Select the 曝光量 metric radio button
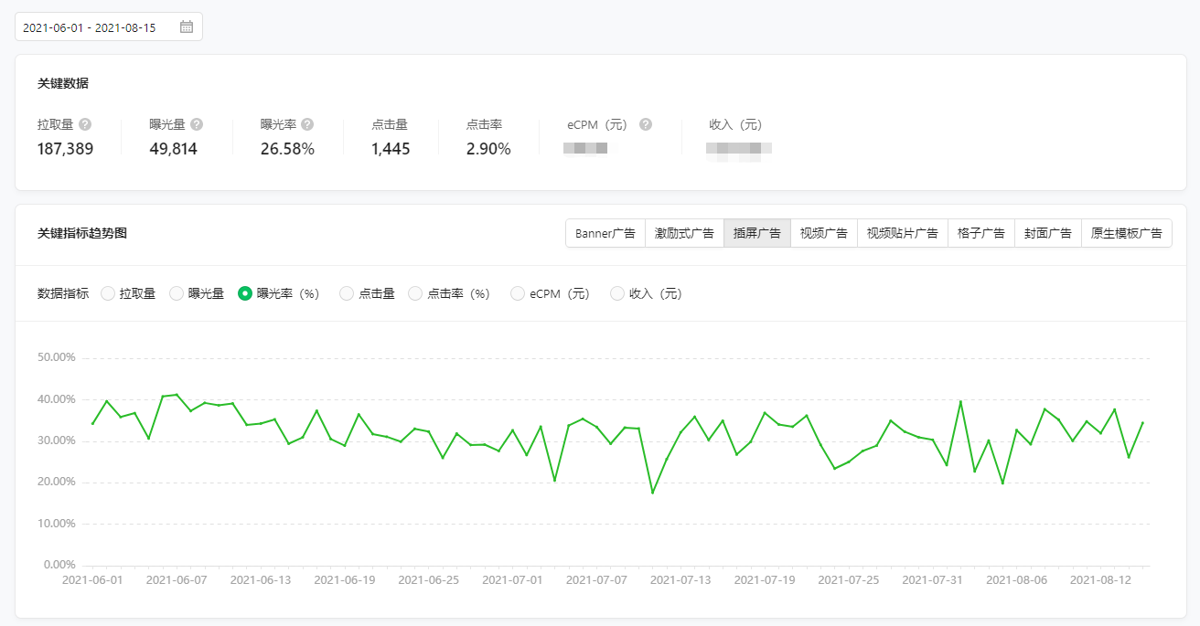This screenshot has height=626, width=1200. (x=177, y=293)
